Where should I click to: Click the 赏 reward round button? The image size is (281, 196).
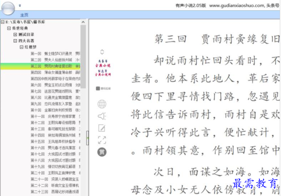point(102,152)
